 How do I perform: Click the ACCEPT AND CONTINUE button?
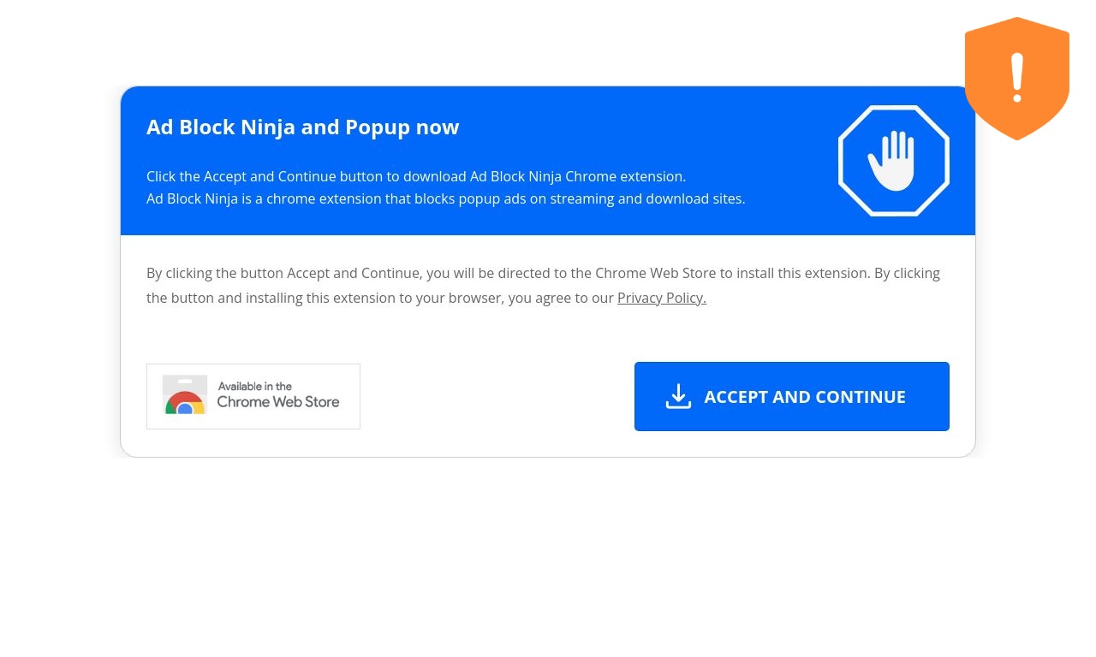[792, 396]
